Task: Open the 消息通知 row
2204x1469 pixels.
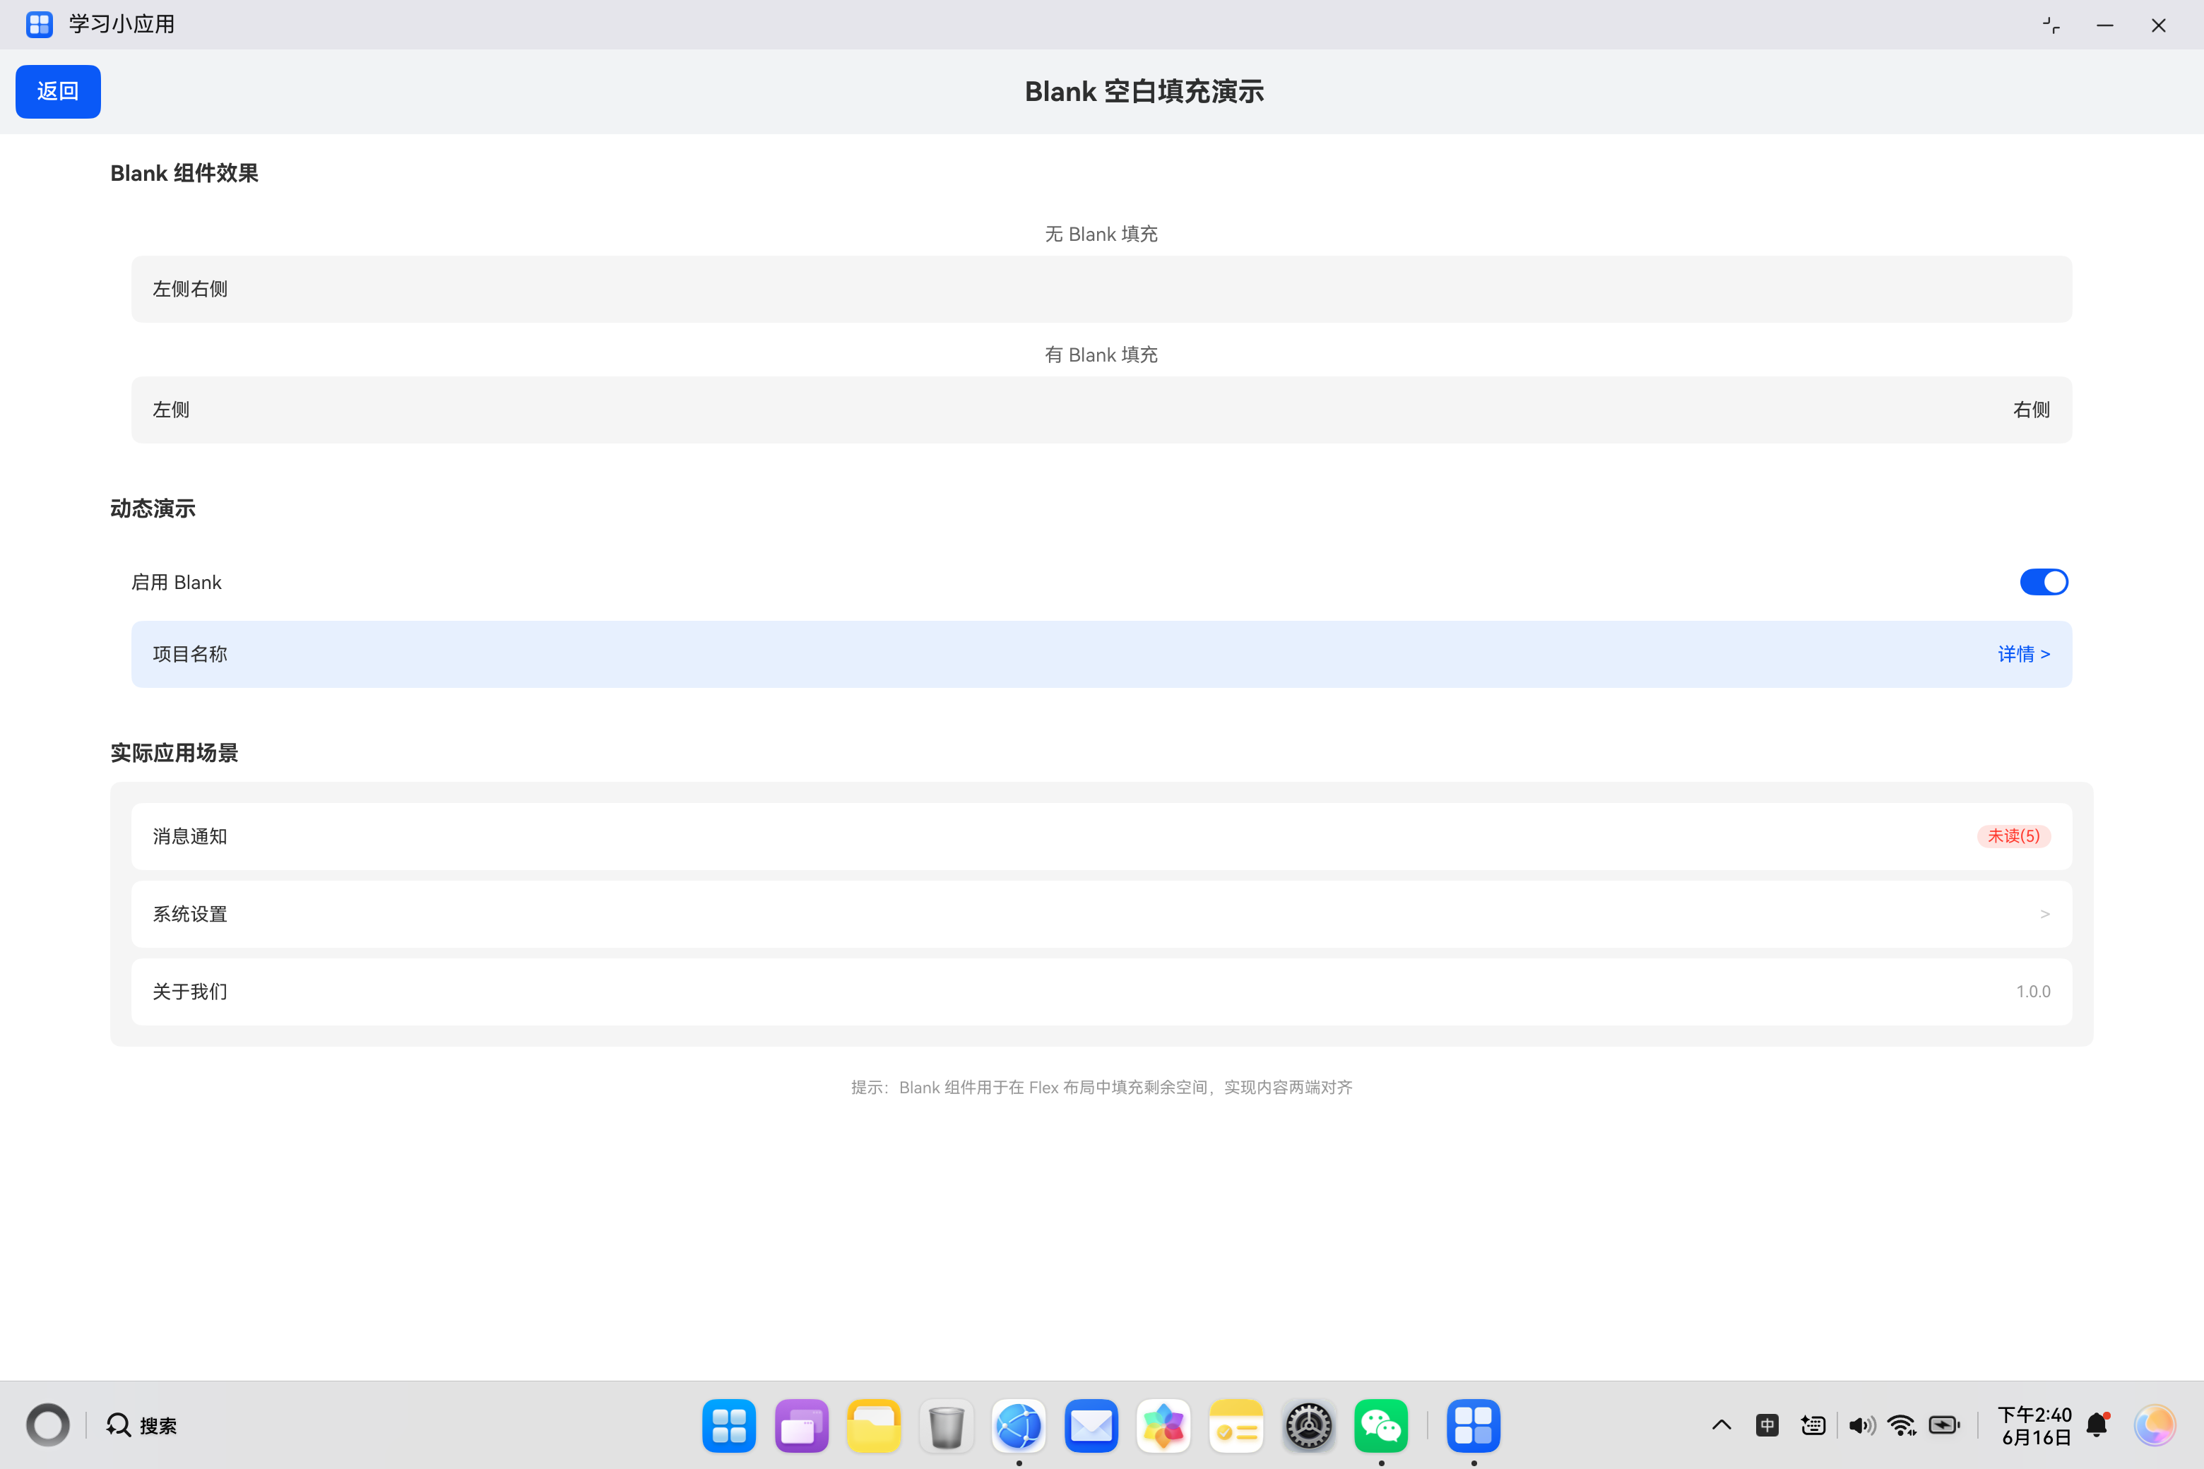Action: (x=1101, y=835)
